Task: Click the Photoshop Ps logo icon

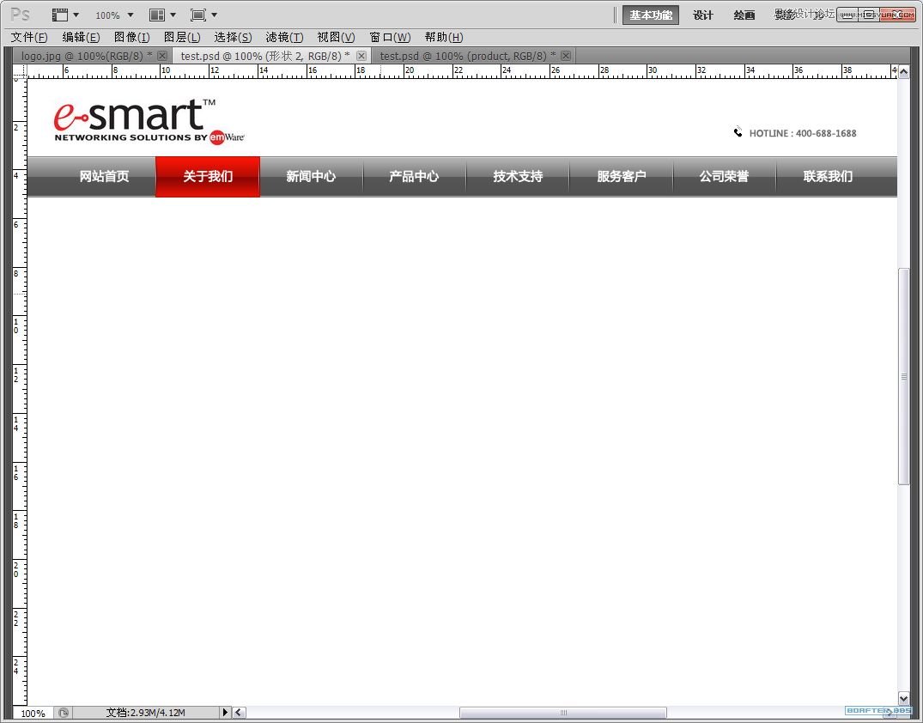Action: [x=20, y=14]
